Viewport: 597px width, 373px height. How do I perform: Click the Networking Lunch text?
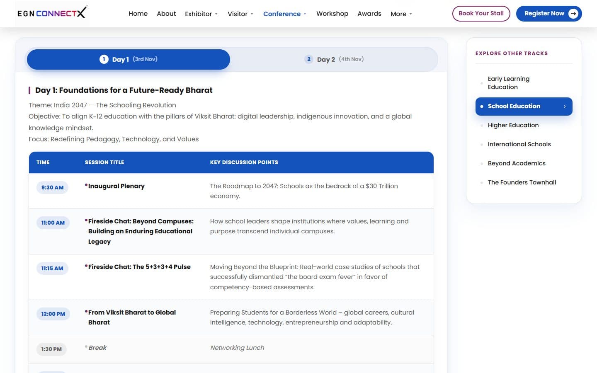(237, 348)
